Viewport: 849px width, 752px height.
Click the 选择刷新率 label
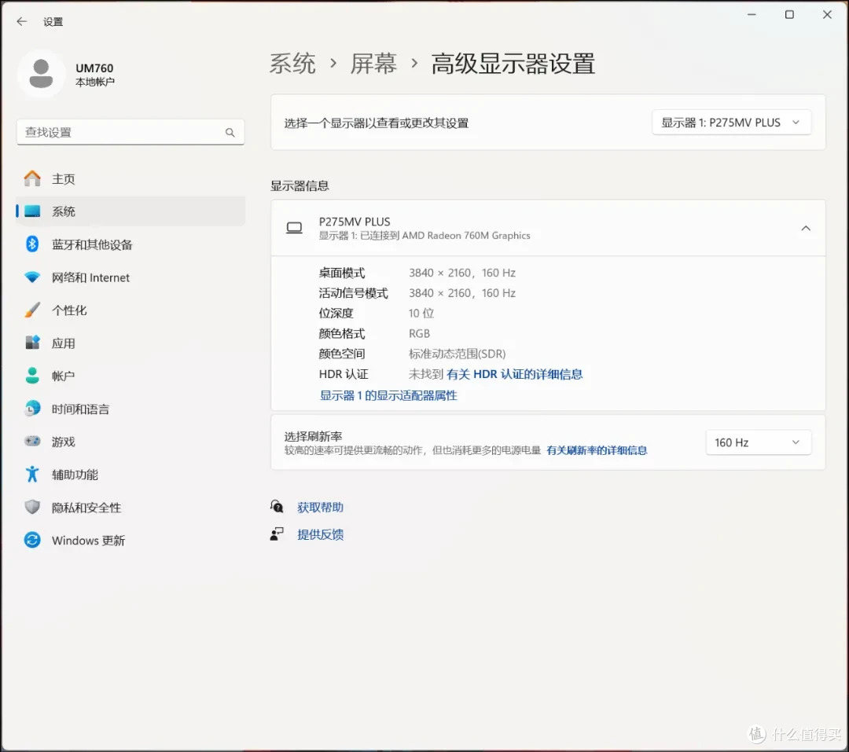coord(313,436)
